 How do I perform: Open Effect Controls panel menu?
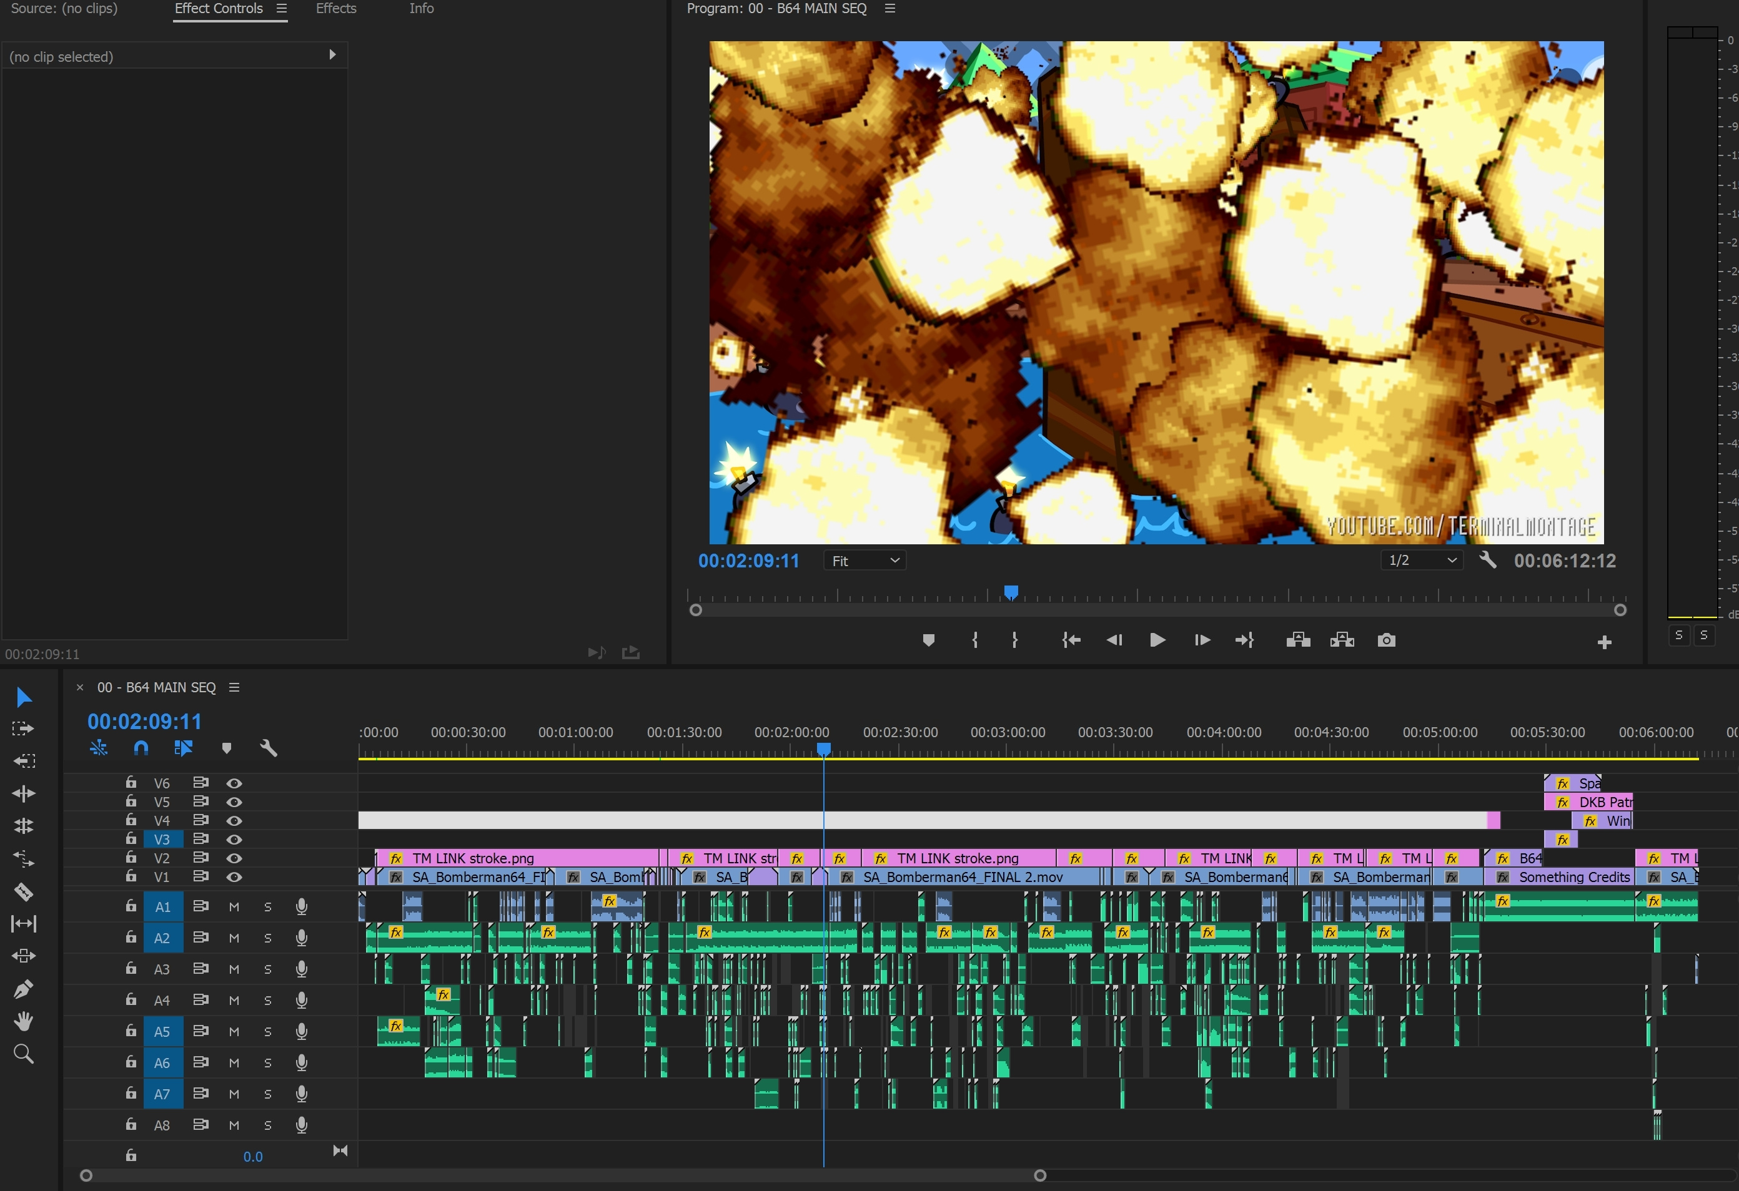(281, 8)
